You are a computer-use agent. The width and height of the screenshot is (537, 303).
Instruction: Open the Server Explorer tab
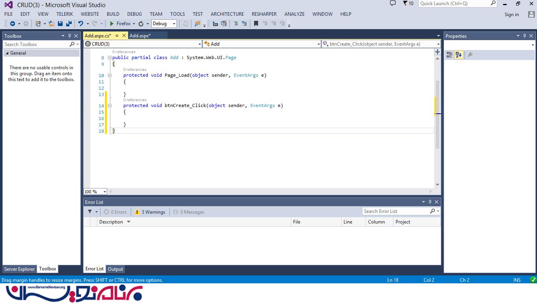pyautogui.click(x=19, y=269)
